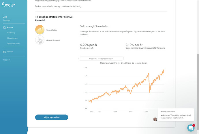Click Logga ut to sign out
199x134 pixels.
click(x=7, y=60)
